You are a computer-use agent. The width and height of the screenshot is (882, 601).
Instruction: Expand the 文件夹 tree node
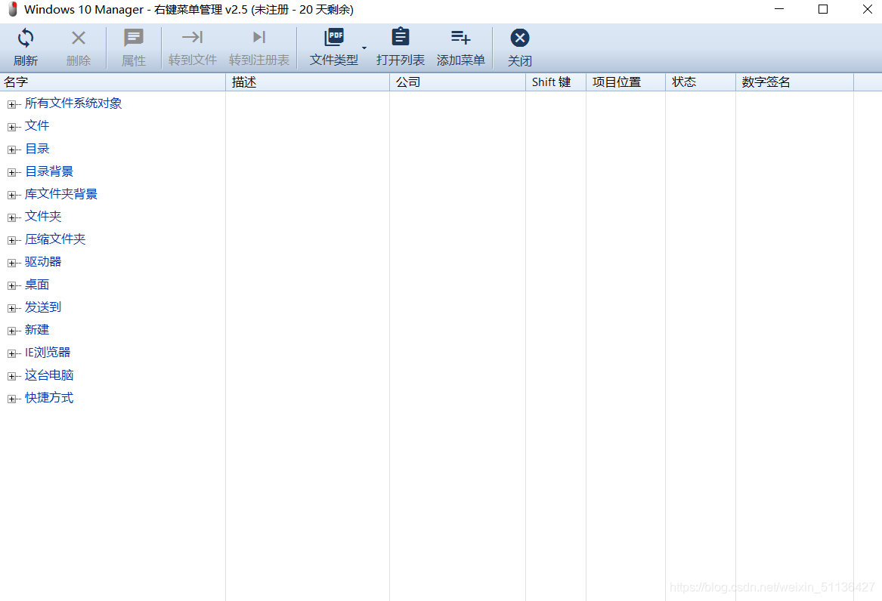(11, 217)
